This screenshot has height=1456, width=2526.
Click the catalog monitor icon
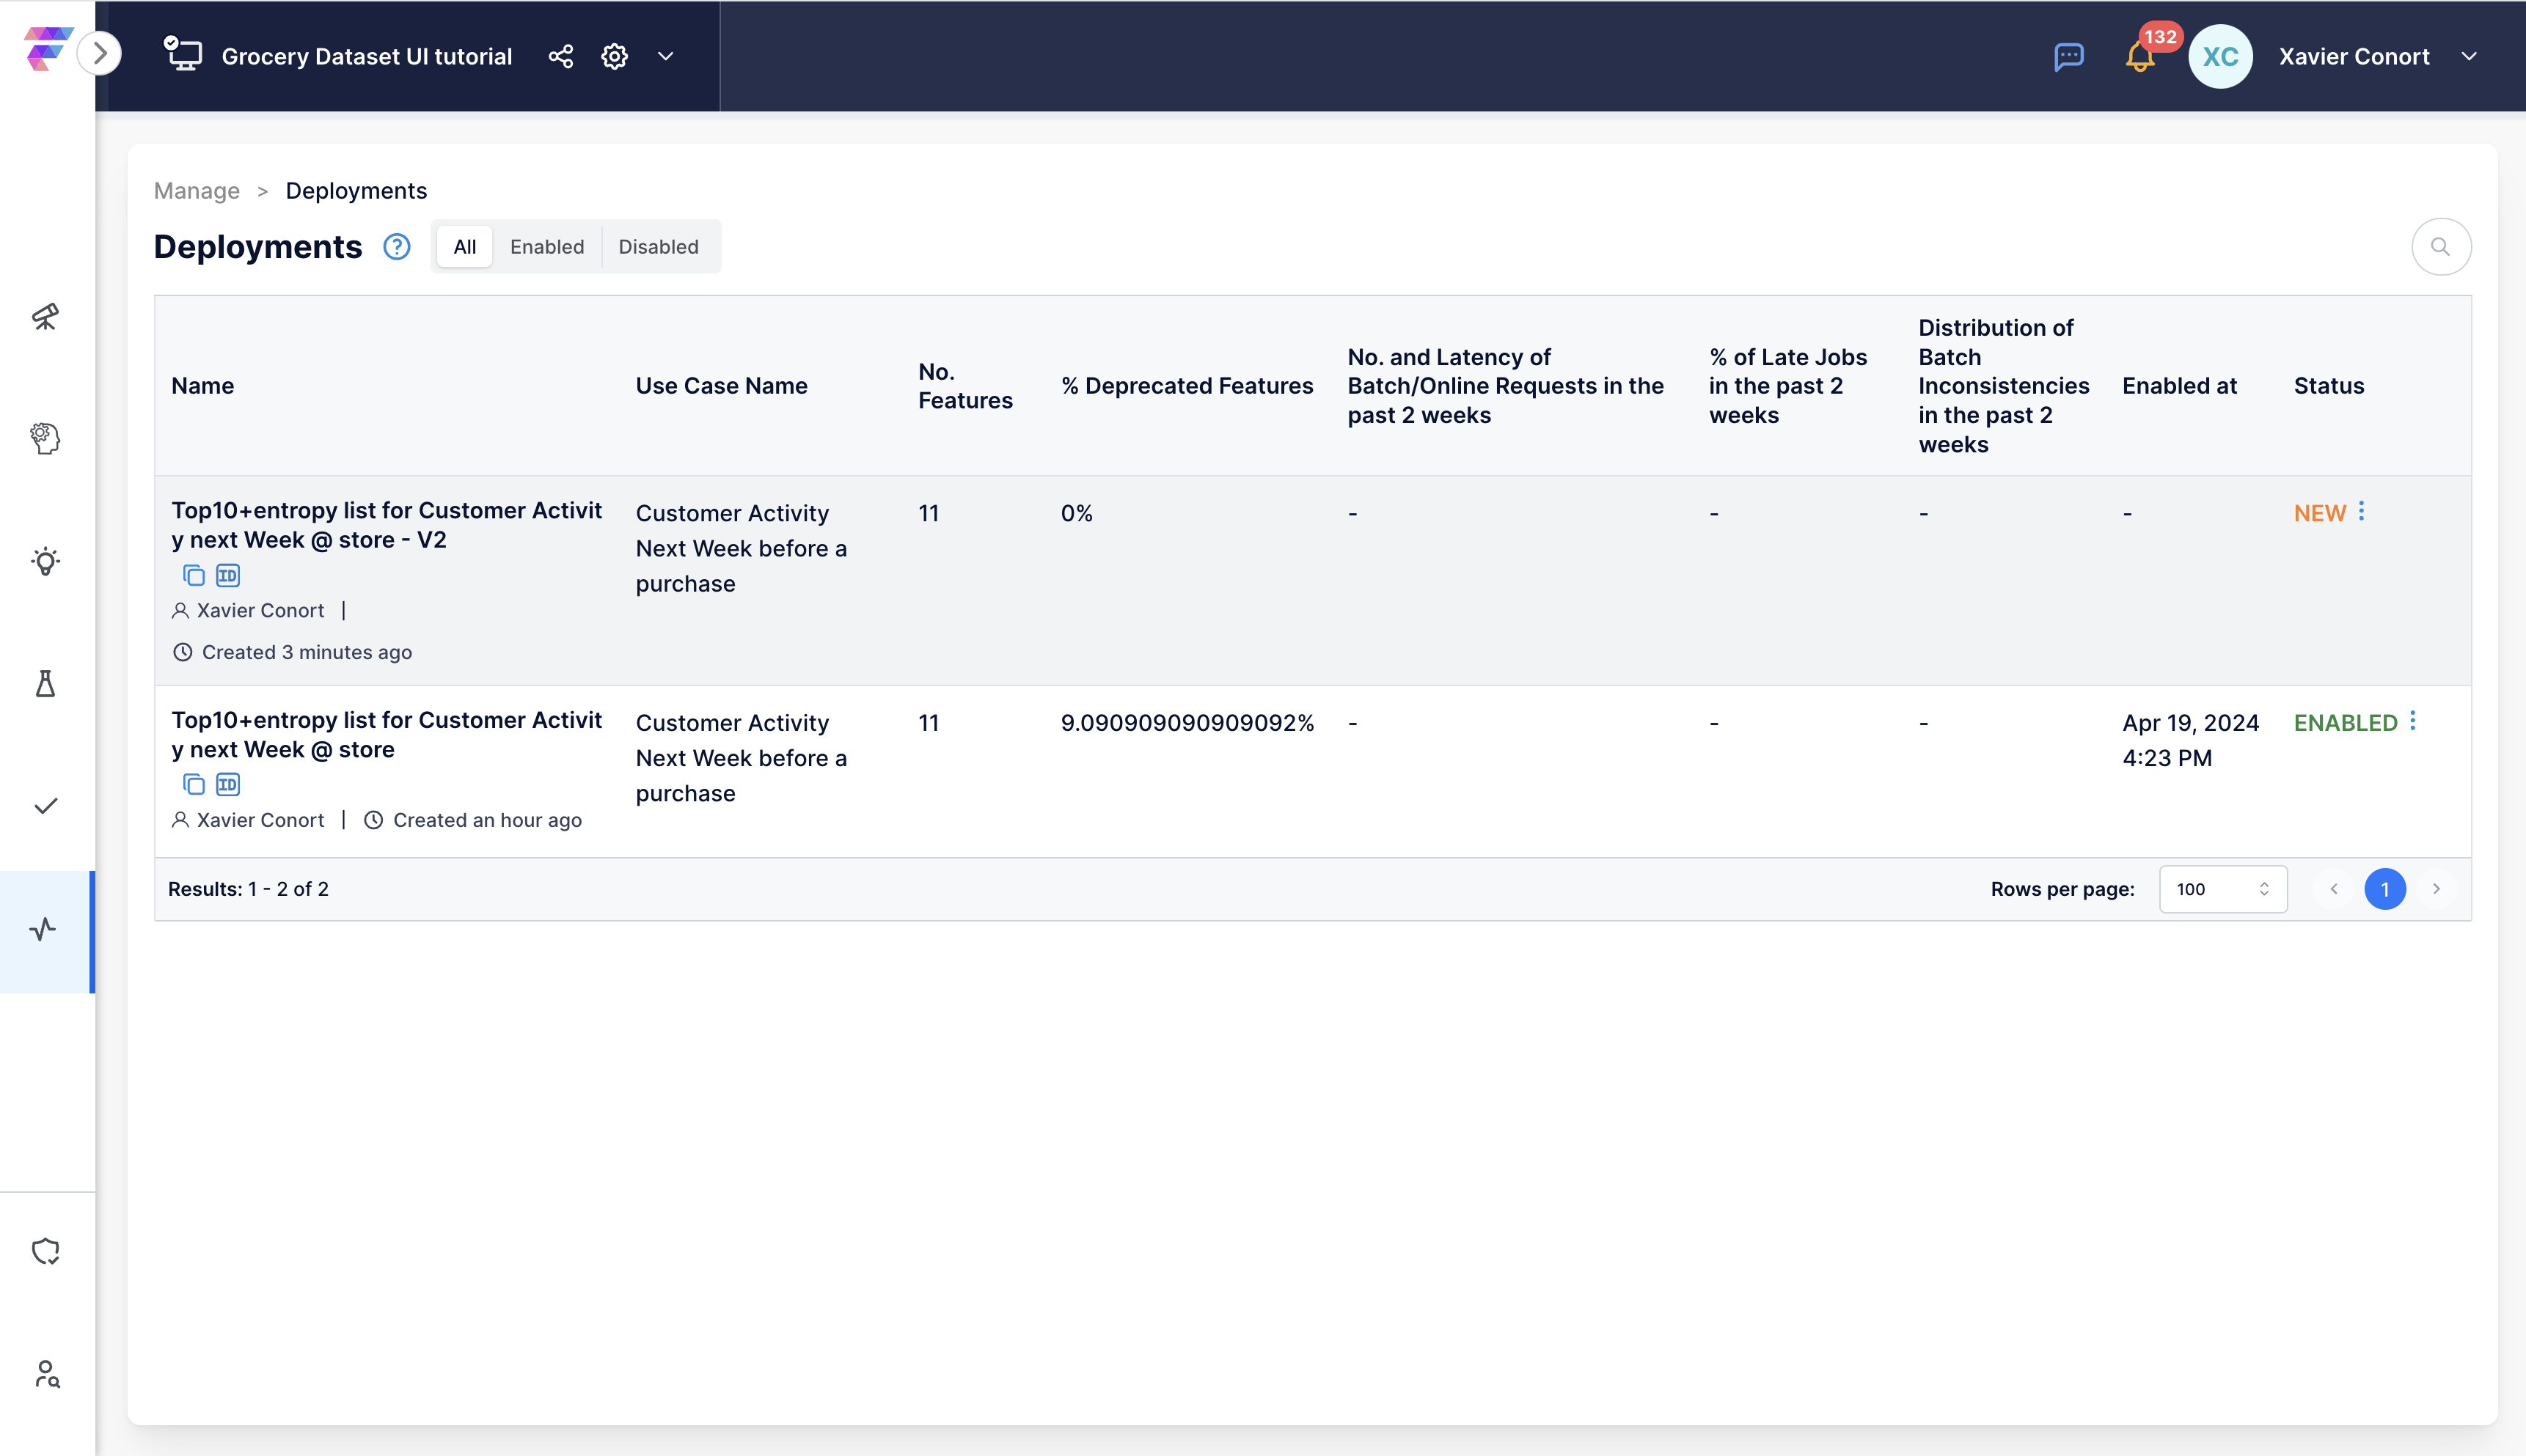click(x=183, y=54)
